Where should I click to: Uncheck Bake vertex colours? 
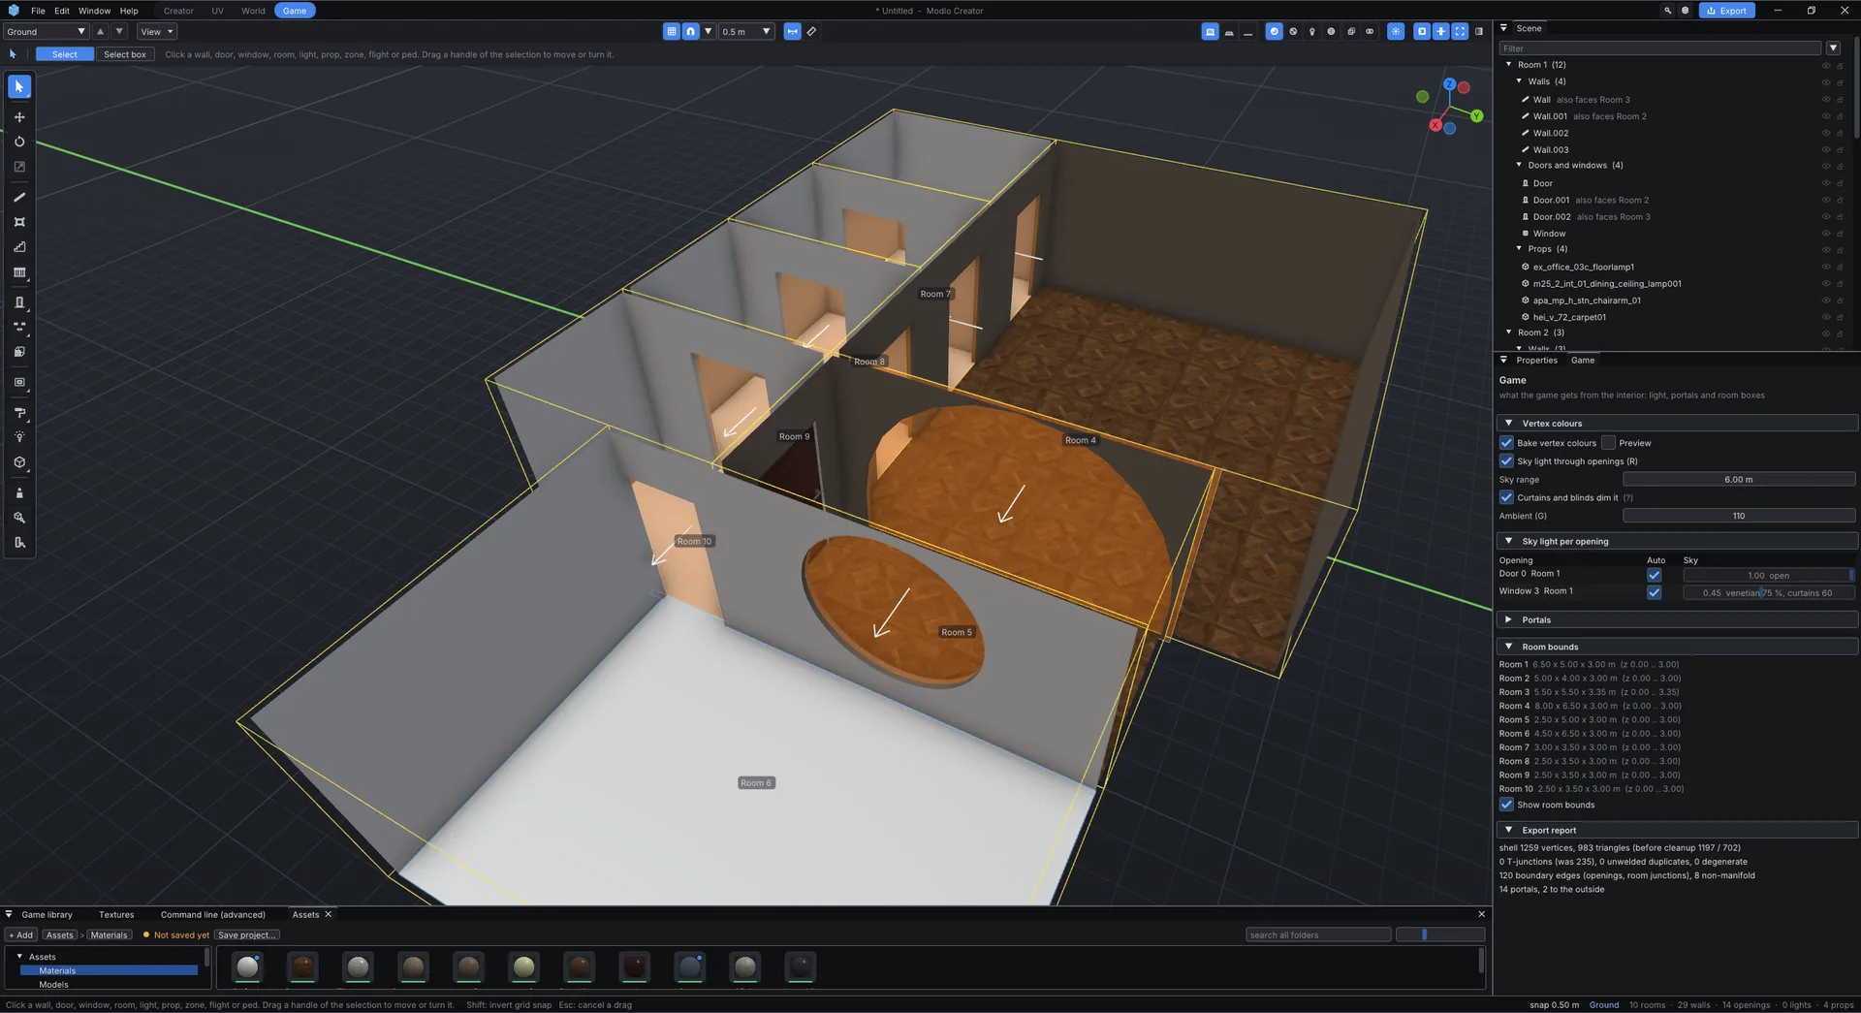pos(1506,443)
